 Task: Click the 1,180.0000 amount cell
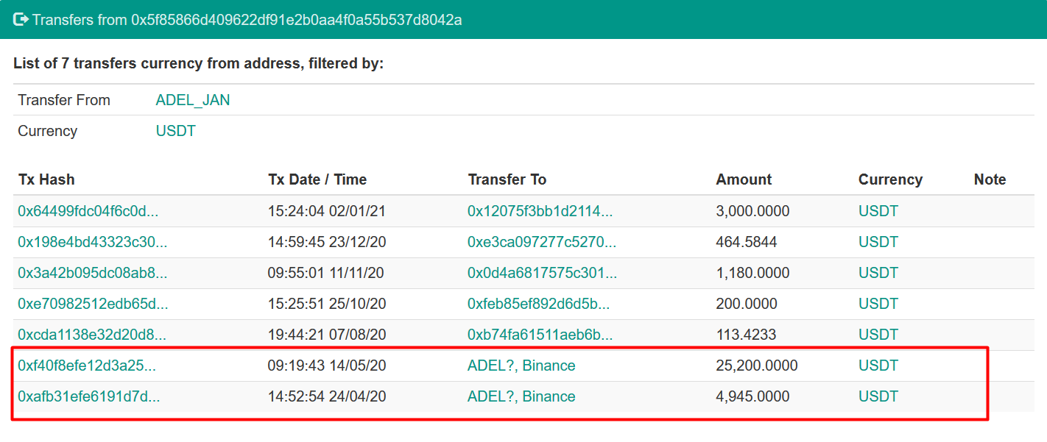point(752,273)
